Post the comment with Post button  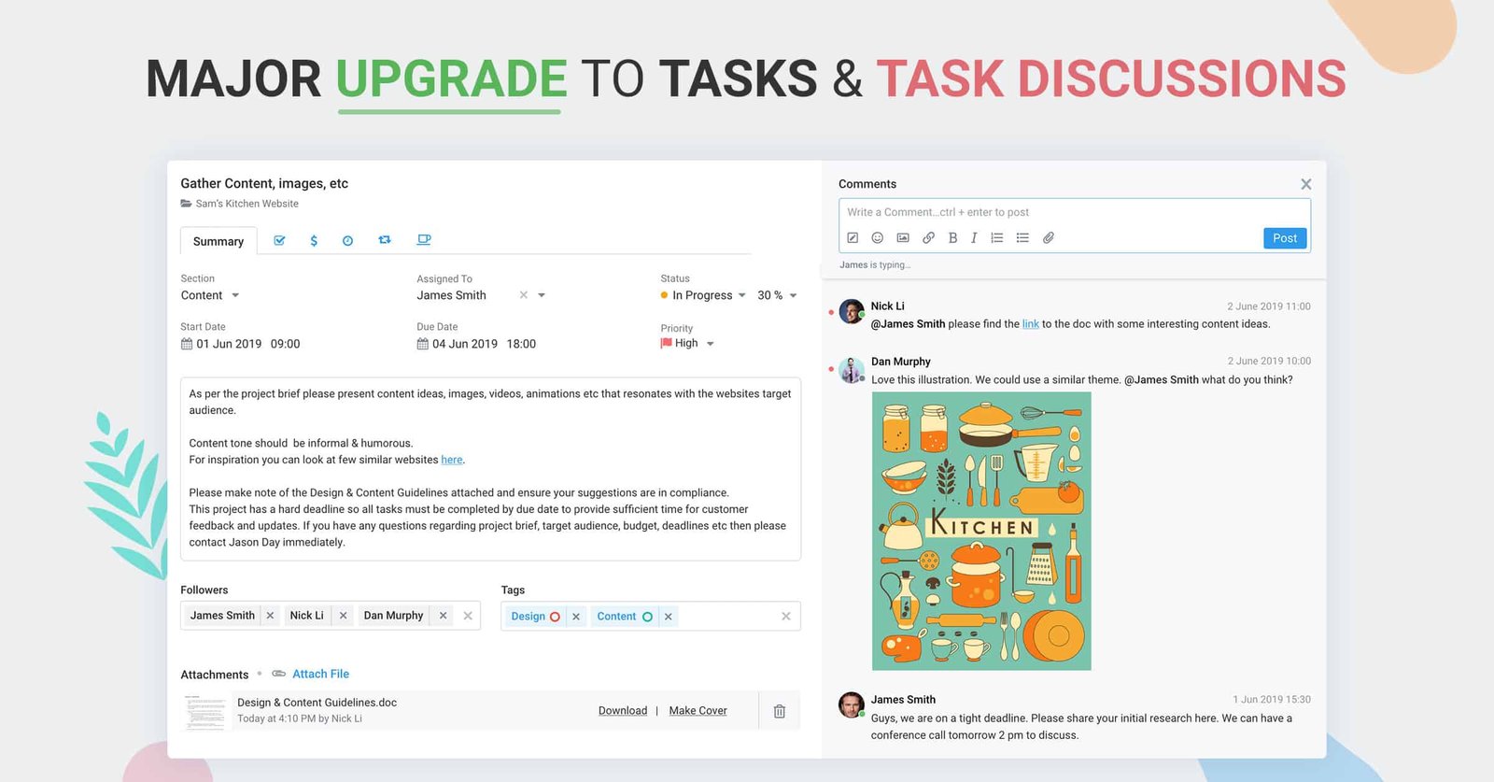coord(1285,238)
